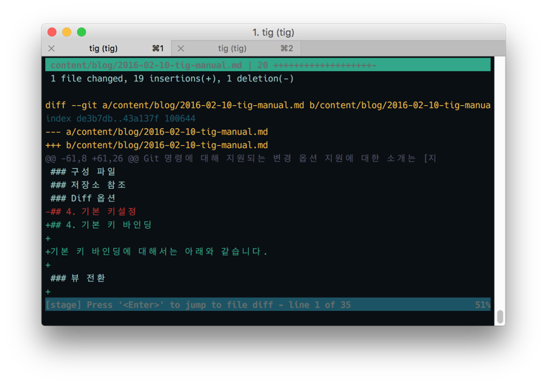Switch to the first tig (tig) tab
The image size is (547, 385).
click(x=107, y=49)
